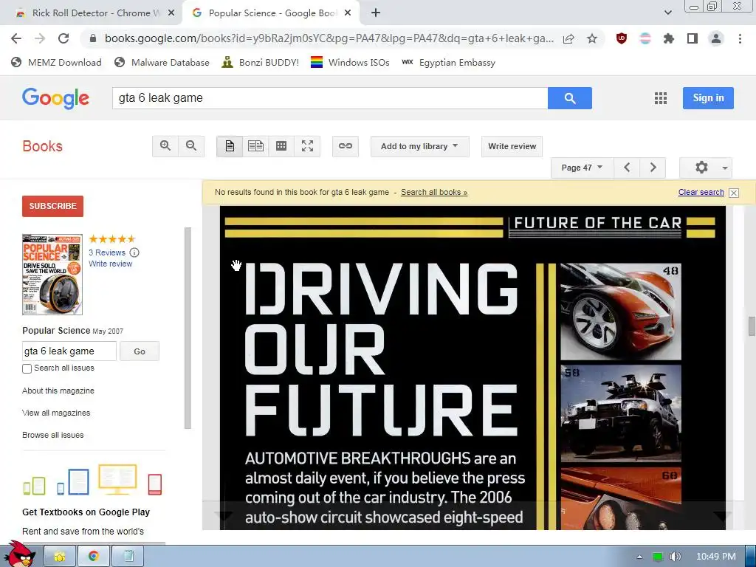The image size is (756, 567).
Task: Open Browse all issues link
Action: [52, 435]
